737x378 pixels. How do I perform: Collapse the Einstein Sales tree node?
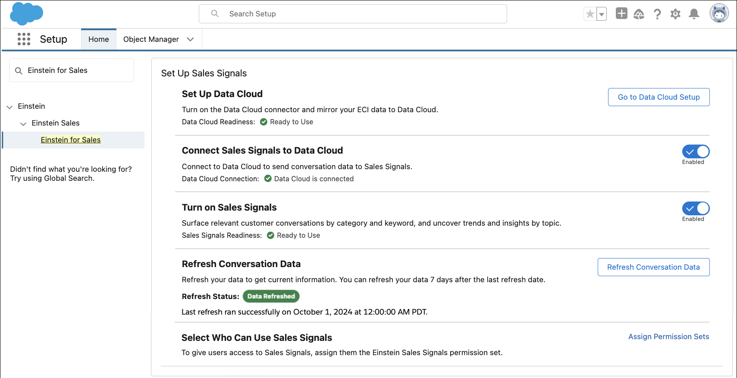pyautogui.click(x=23, y=123)
